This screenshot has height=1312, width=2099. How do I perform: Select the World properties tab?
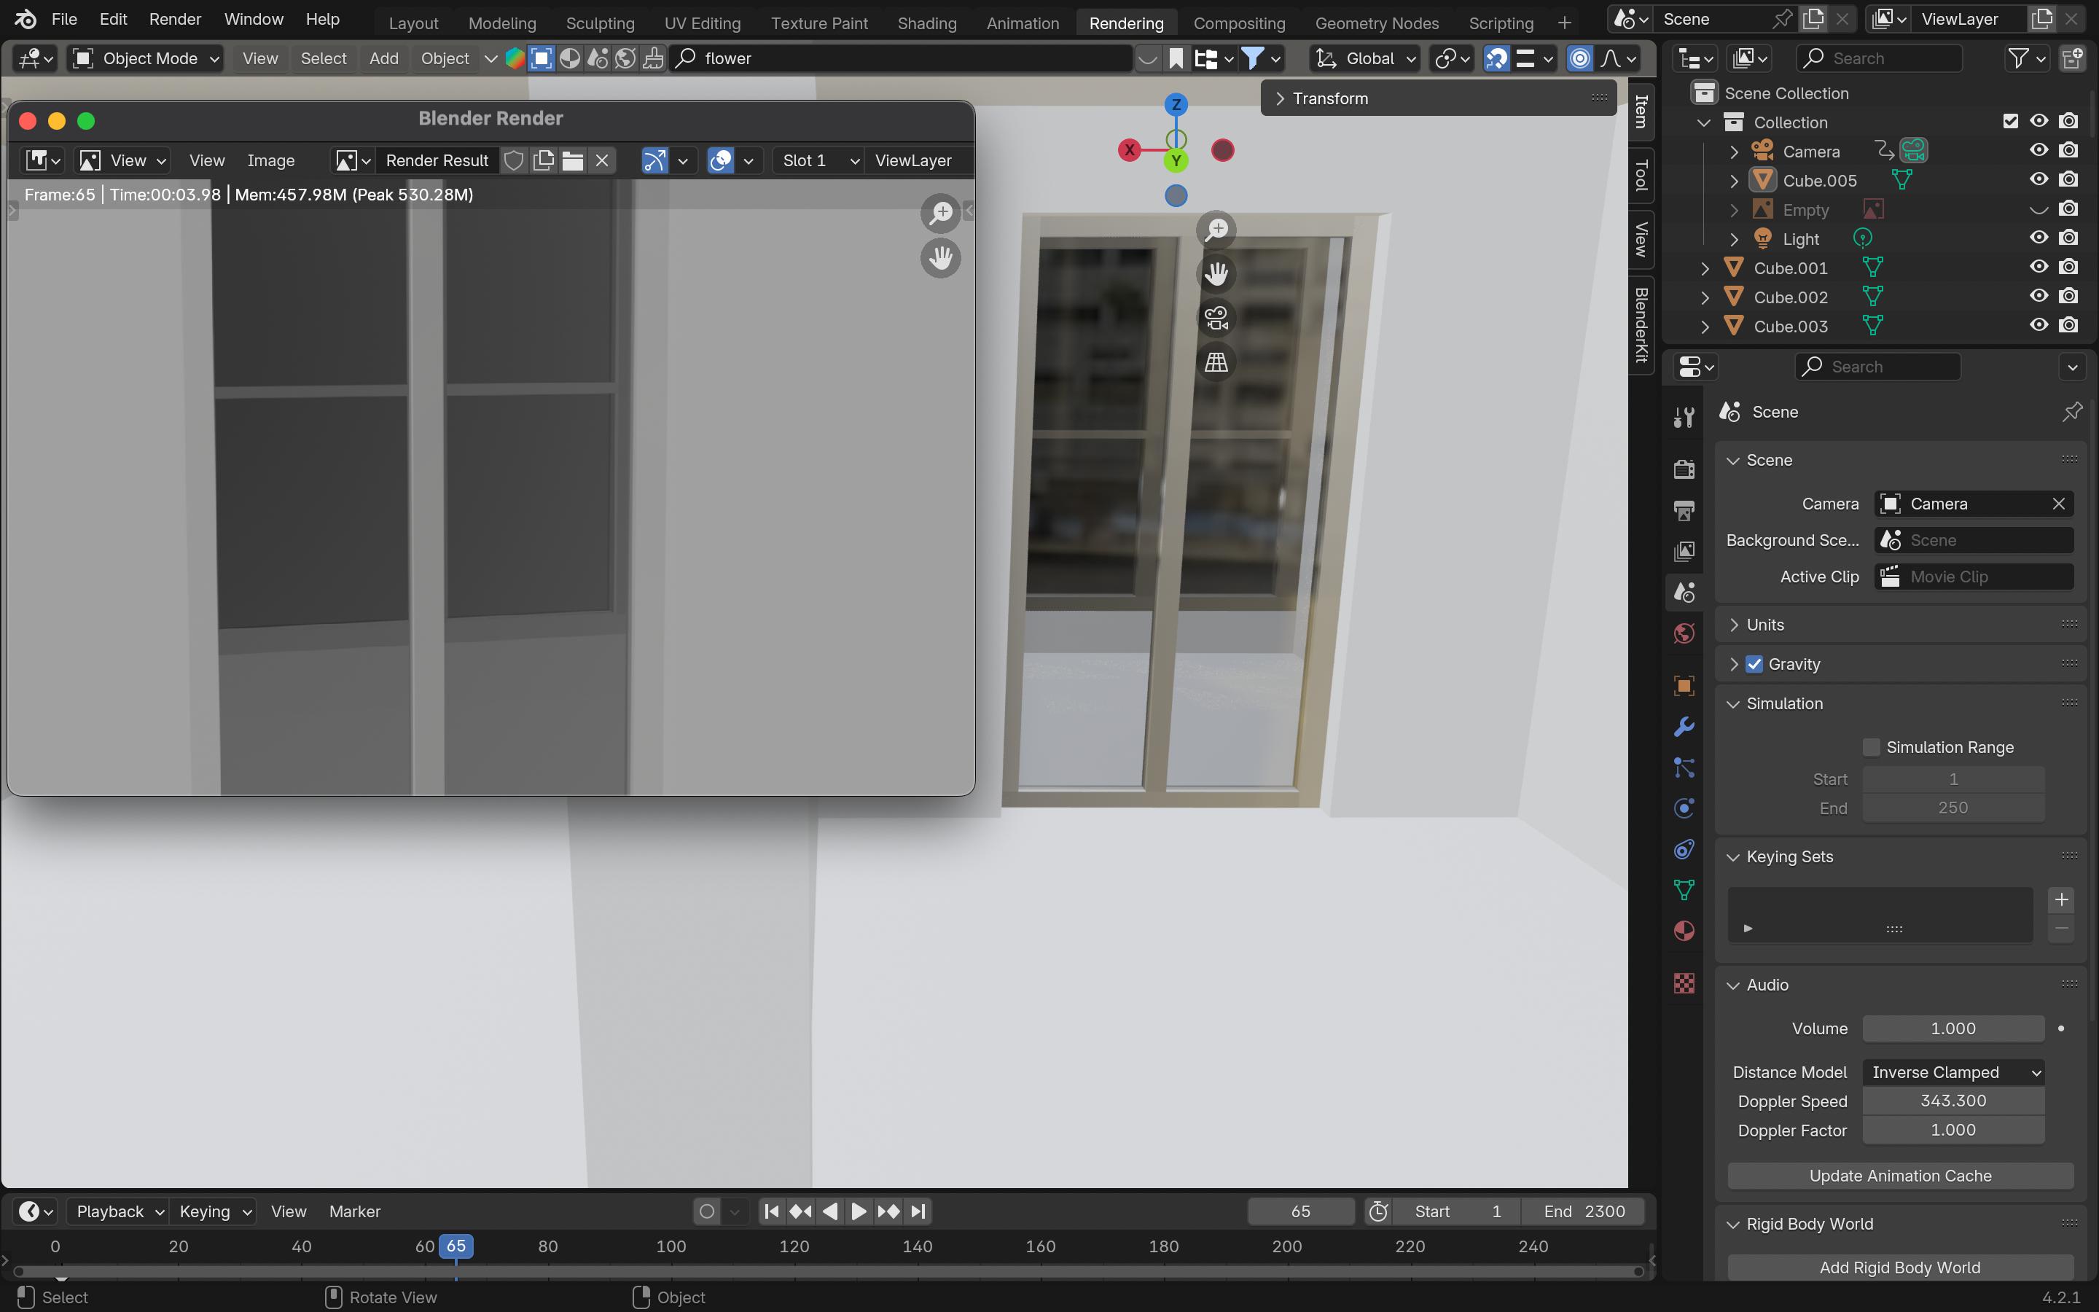click(x=1684, y=633)
